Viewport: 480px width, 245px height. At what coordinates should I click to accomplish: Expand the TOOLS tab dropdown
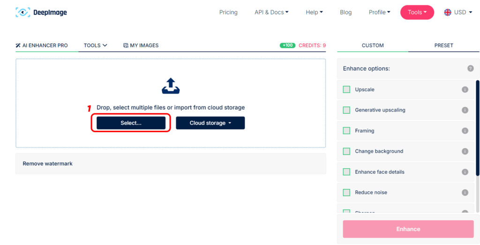[96, 45]
